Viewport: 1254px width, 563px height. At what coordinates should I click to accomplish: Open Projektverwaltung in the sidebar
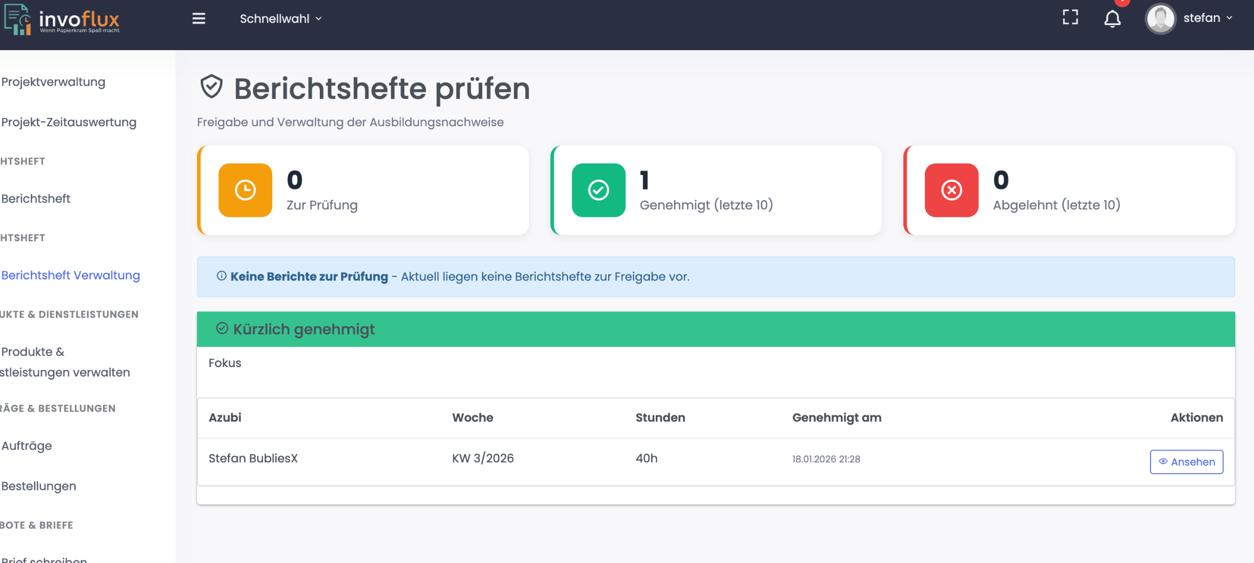53,82
